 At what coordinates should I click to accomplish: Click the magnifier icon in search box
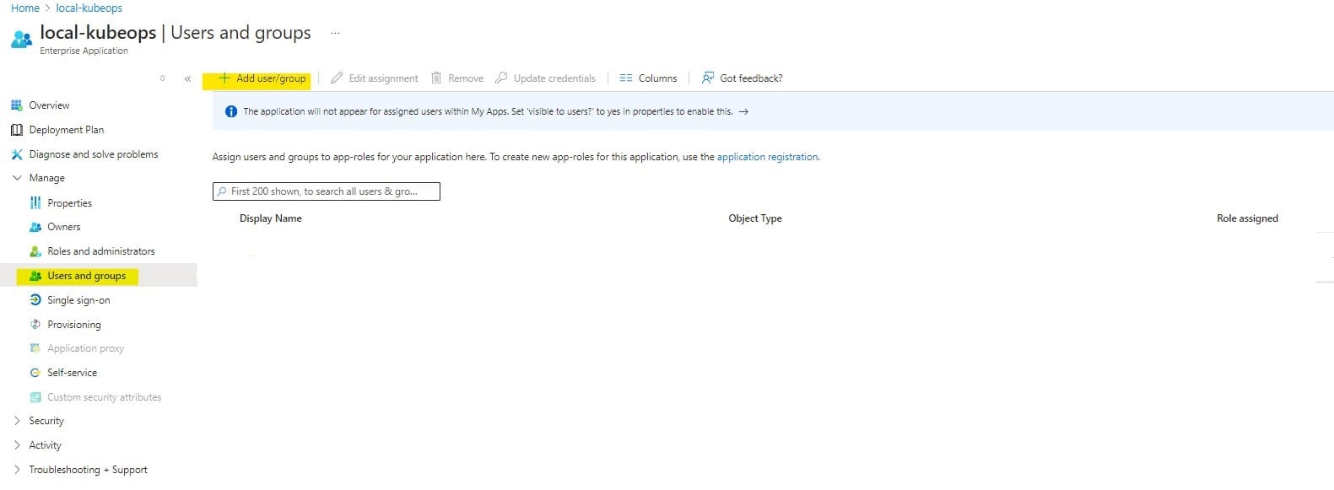pyautogui.click(x=222, y=191)
